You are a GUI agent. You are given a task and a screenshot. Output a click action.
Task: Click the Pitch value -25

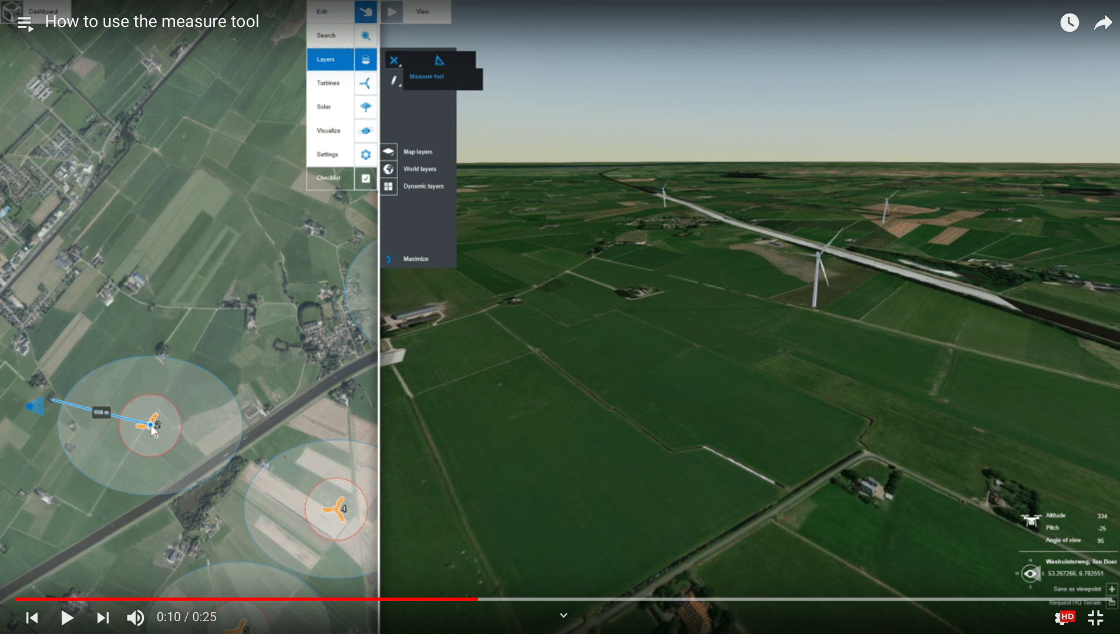click(1102, 528)
